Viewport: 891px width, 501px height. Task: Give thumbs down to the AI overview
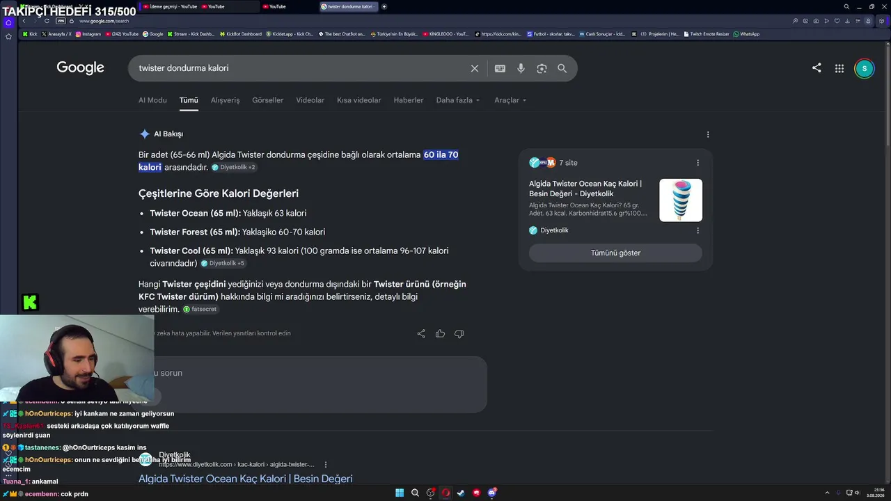(x=459, y=334)
